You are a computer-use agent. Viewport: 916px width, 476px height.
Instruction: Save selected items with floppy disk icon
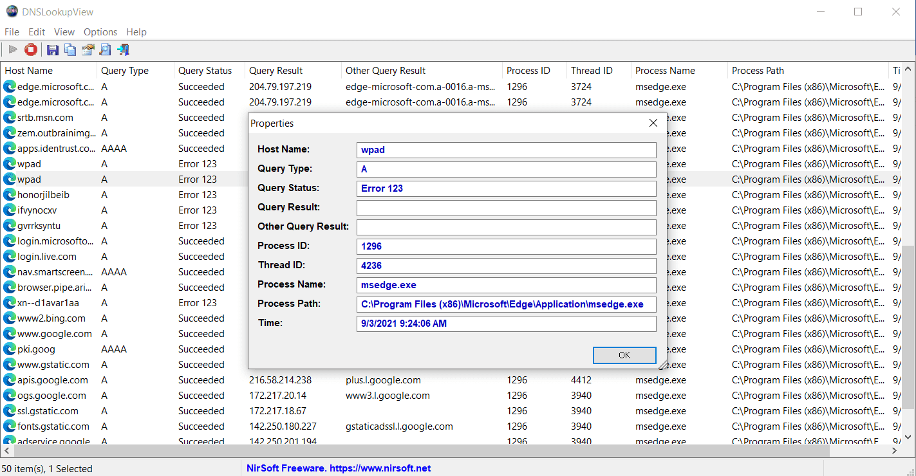(x=53, y=50)
